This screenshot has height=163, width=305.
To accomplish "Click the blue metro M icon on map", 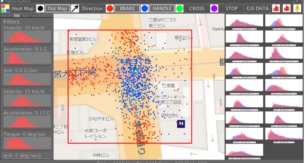I will pos(181,124).
